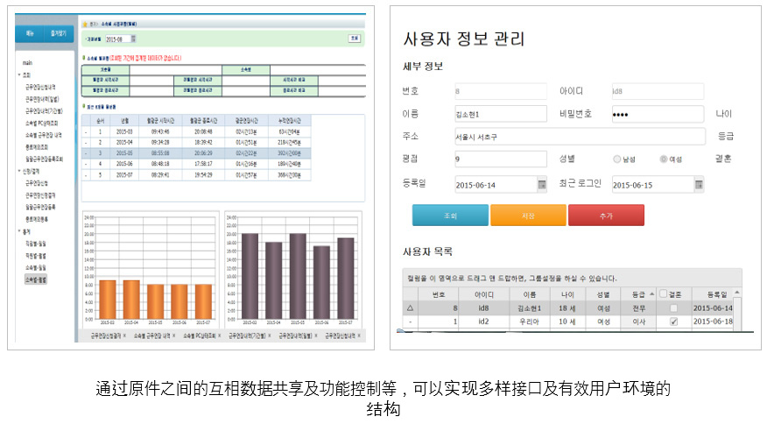Check the 결혼 box in the id8 row
The image size is (767, 438).
673,307
